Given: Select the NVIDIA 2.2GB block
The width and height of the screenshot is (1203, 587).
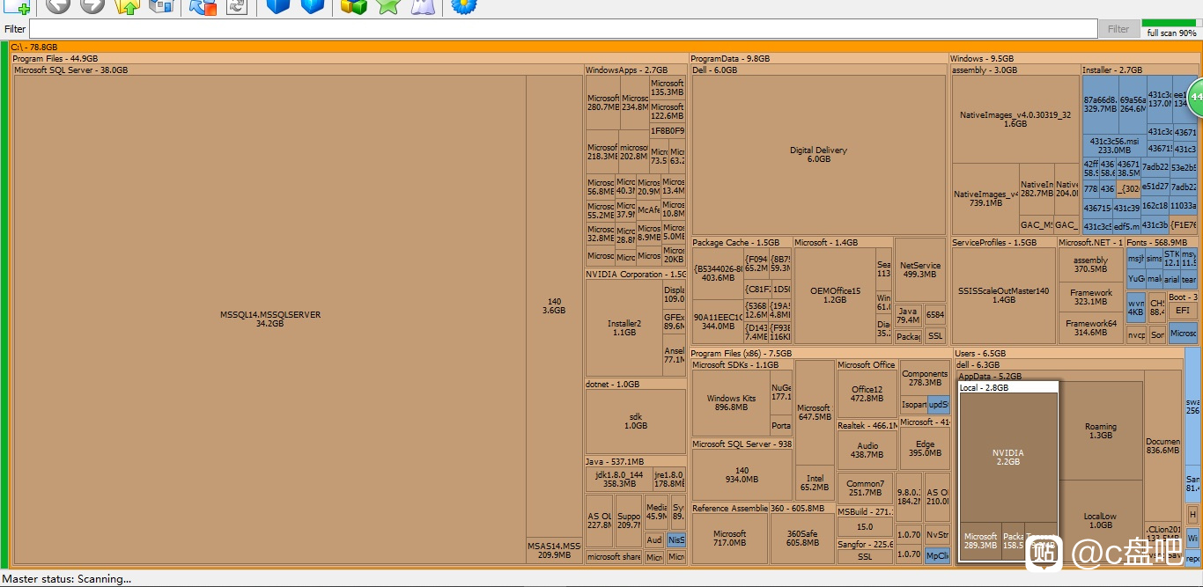Looking at the screenshot, I should [x=1008, y=458].
